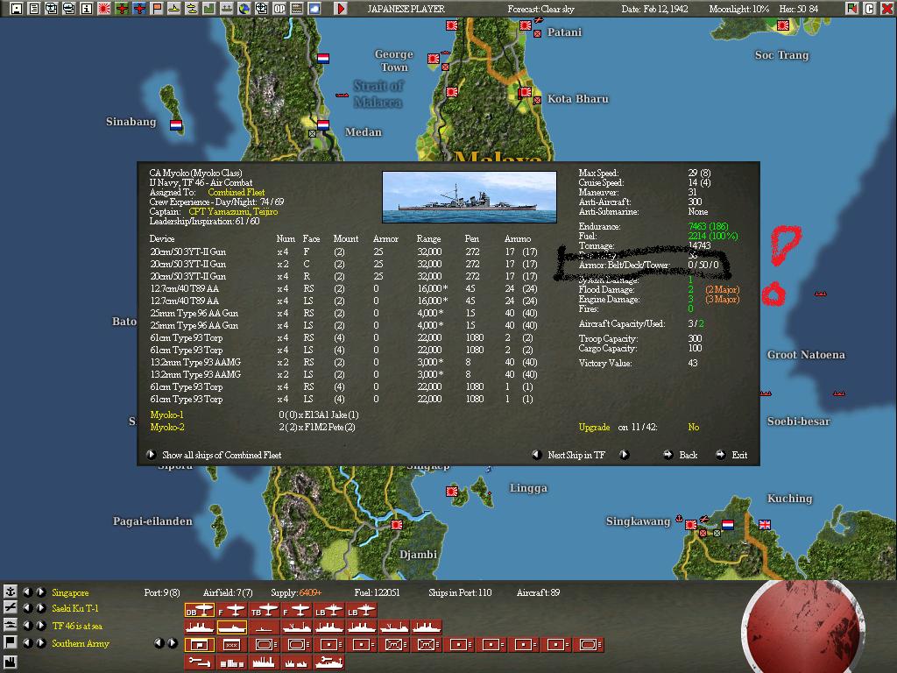Click the information 'i' icon on the toolbar

(x=86, y=8)
